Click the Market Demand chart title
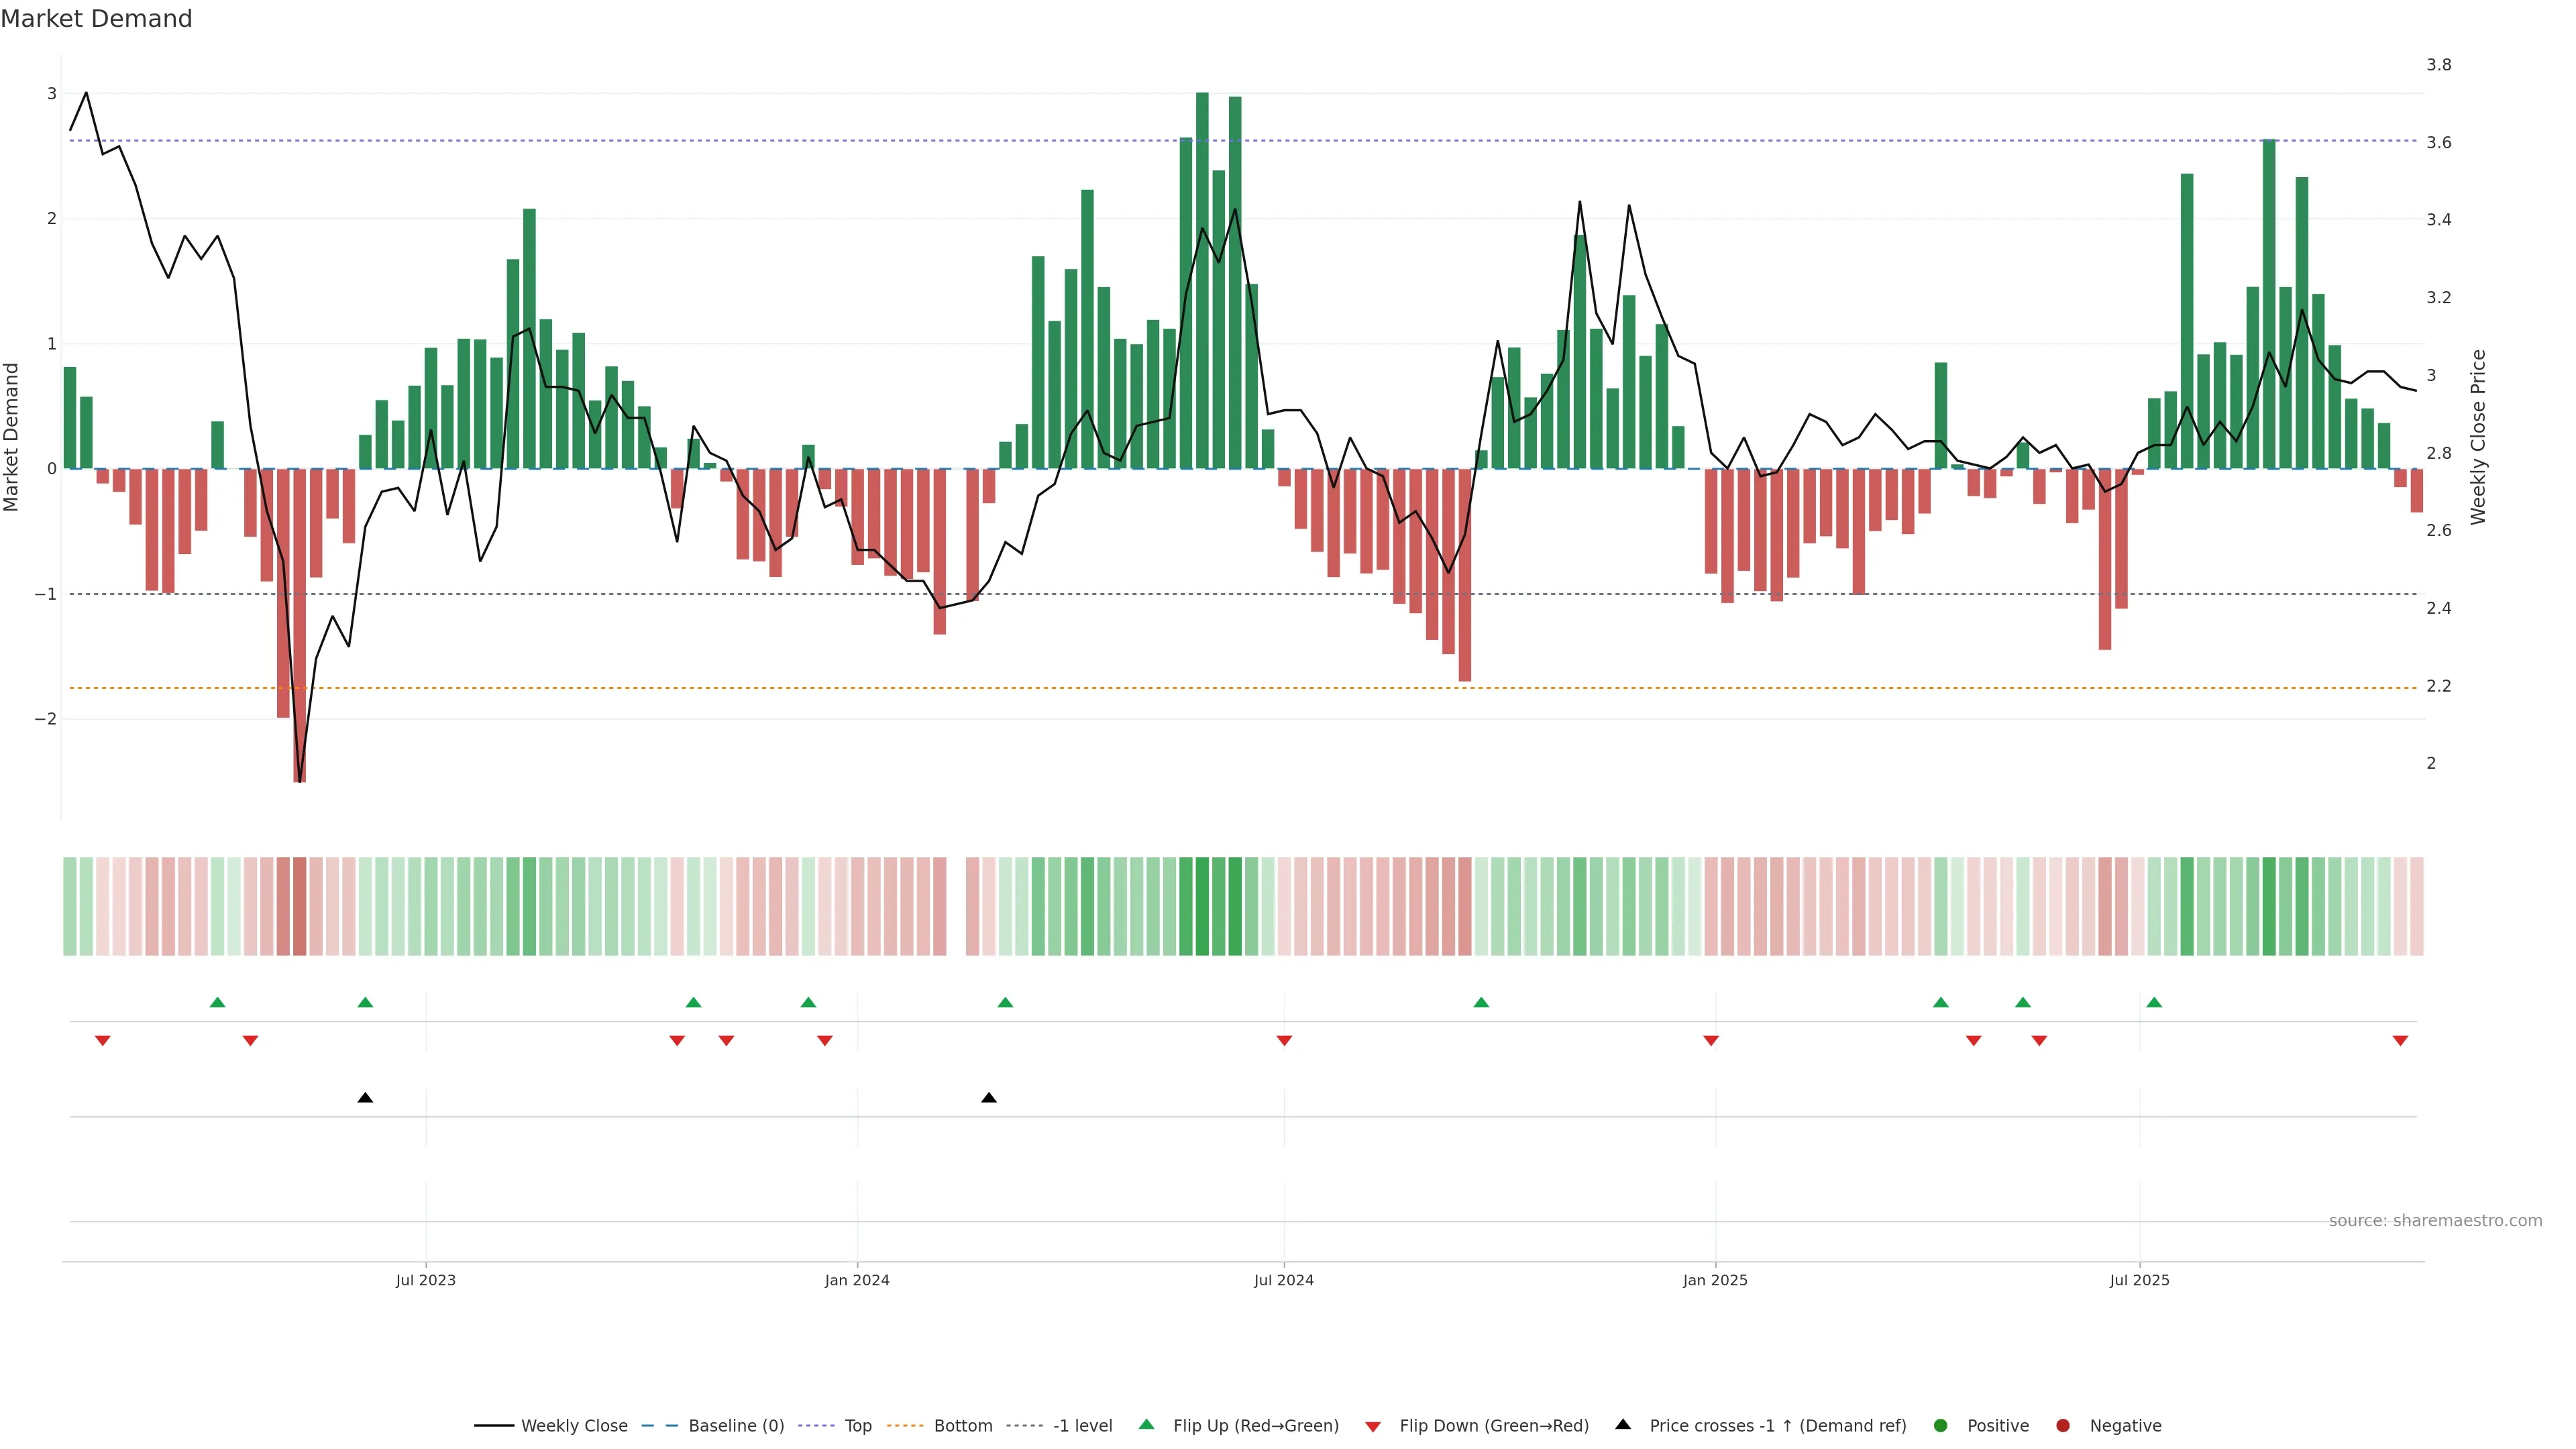The height and width of the screenshot is (1449, 2576). (x=96, y=19)
